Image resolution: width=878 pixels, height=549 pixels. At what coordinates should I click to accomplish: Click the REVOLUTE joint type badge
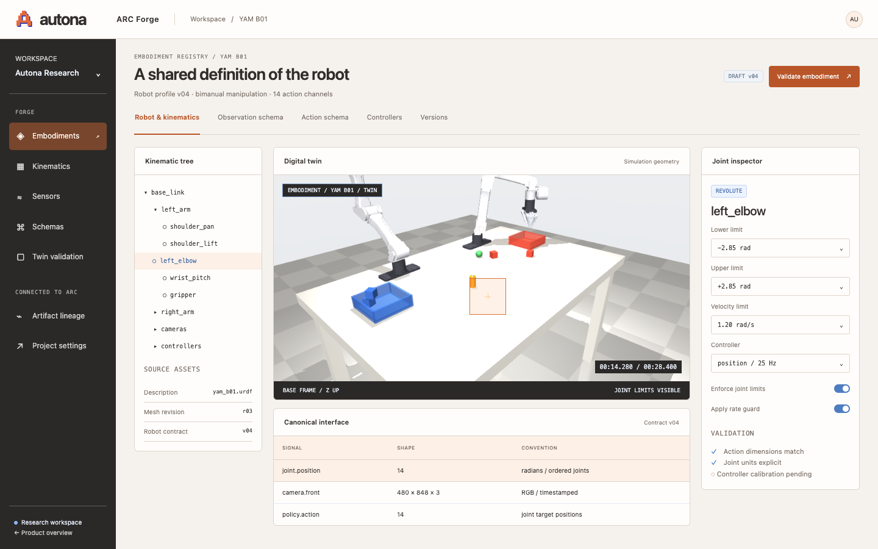point(729,191)
